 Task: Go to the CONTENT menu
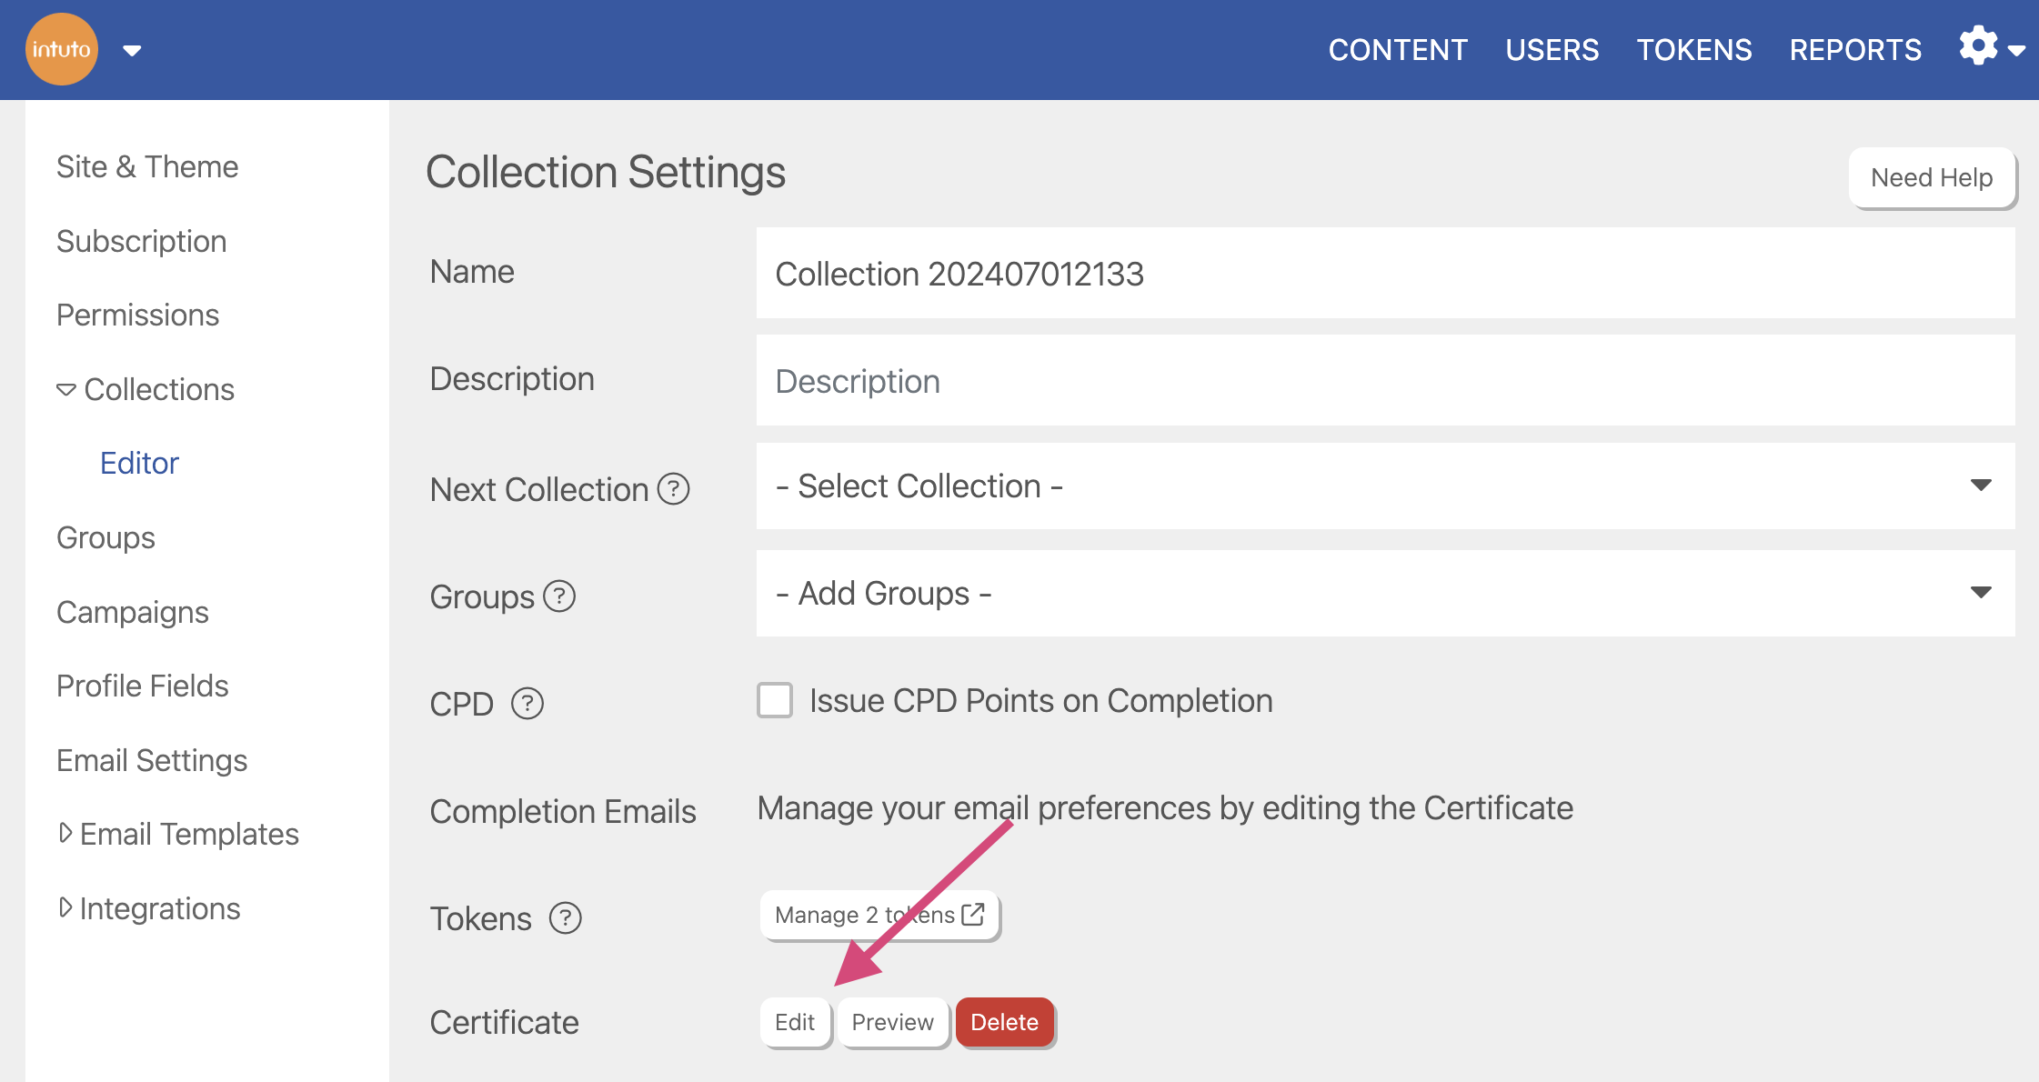tap(1398, 49)
